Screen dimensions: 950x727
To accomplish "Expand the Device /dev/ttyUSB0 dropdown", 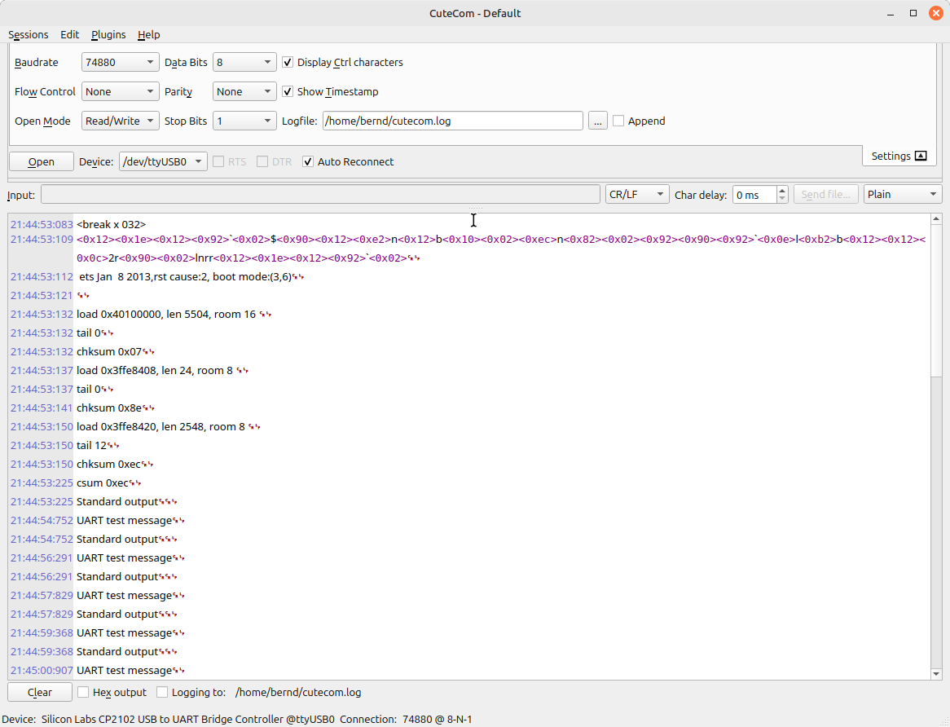I will click(163, 161).
